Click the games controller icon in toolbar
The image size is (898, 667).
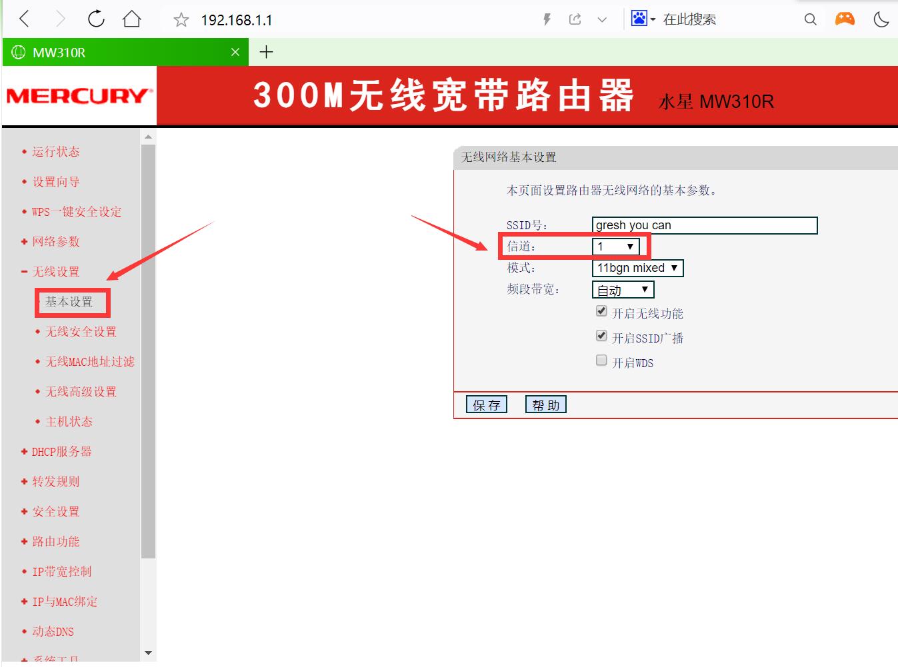tap(844, 19)
